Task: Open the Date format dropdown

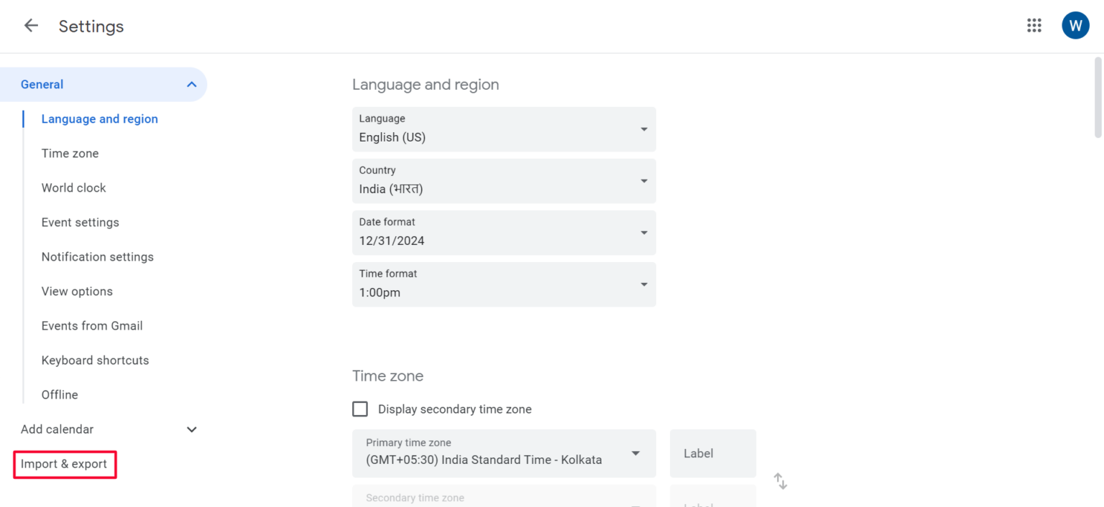Action: (503, 233)
